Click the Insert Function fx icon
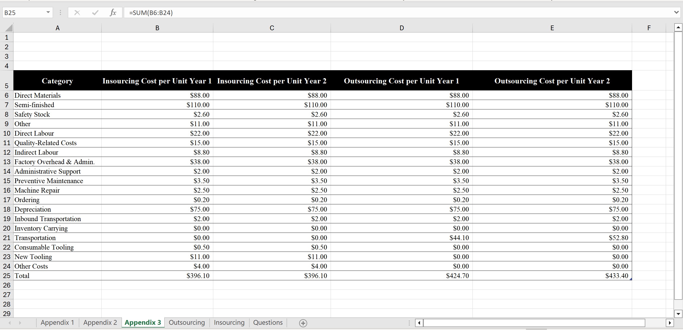Image resolution: width=683 pixels, height=330 pixels. click(113, 12)
